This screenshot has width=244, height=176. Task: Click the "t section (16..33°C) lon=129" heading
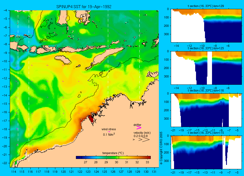[206, 6]
